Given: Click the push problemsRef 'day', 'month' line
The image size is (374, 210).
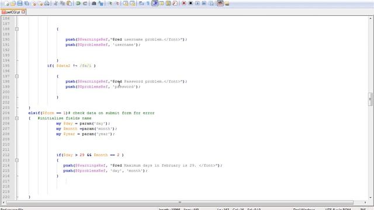Looking at the screenshot, I should (x=105, y=171).
